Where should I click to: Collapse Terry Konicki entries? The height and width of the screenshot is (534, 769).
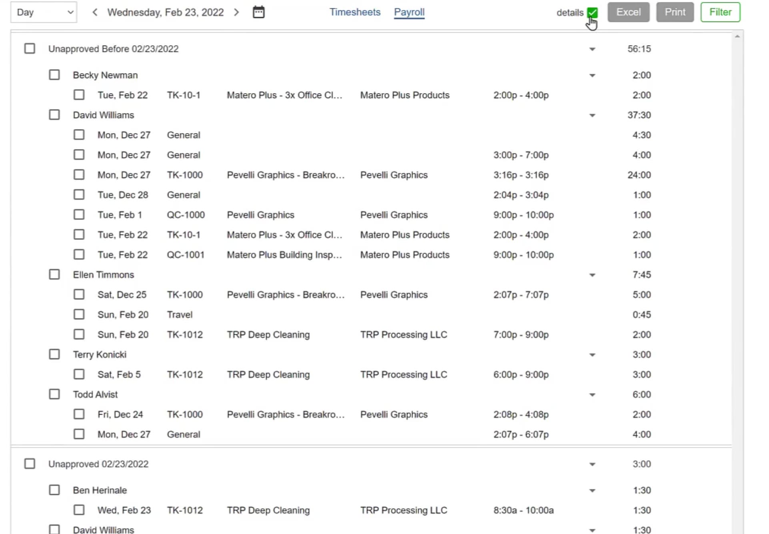coord(593,355)
